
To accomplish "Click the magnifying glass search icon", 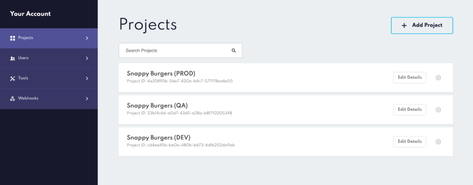I will point(234,50).
